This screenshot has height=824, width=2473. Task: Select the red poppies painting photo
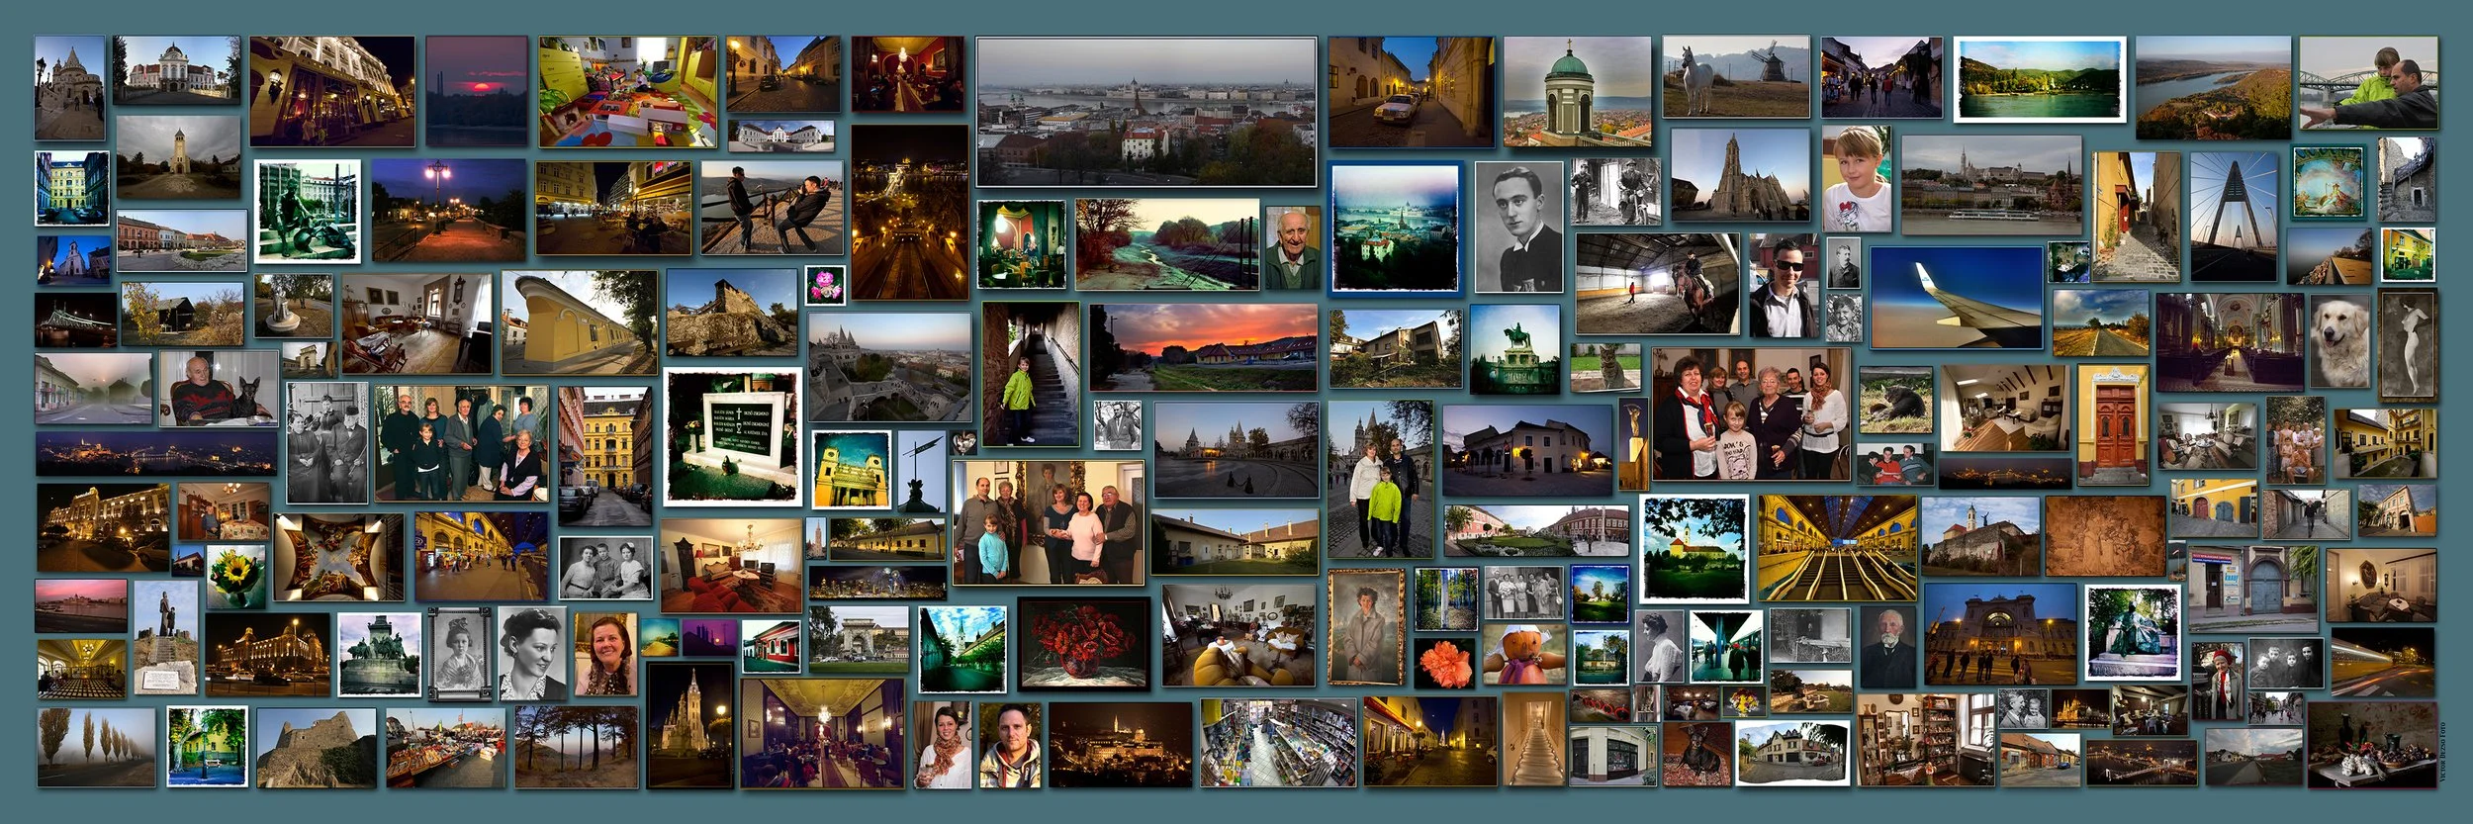(x=1084, y=643)
